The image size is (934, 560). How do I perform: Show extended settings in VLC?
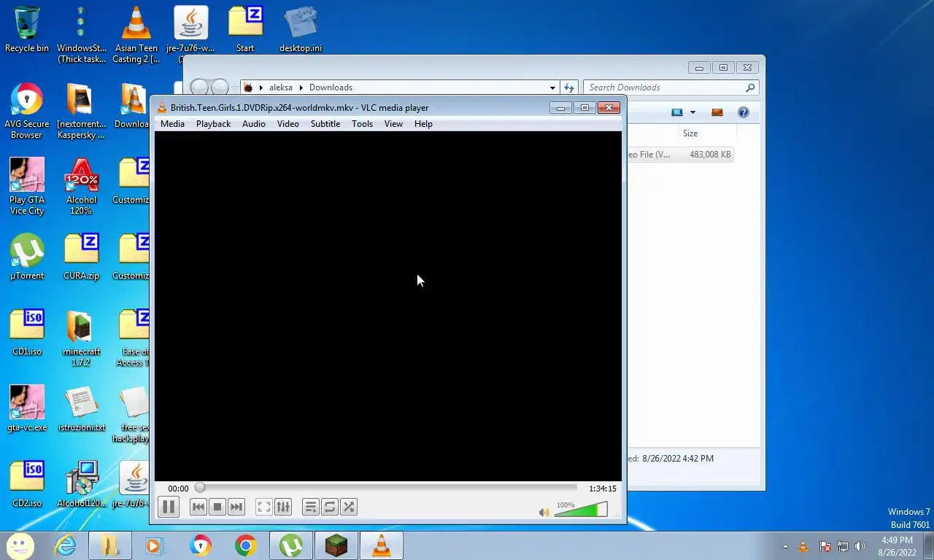283,507
